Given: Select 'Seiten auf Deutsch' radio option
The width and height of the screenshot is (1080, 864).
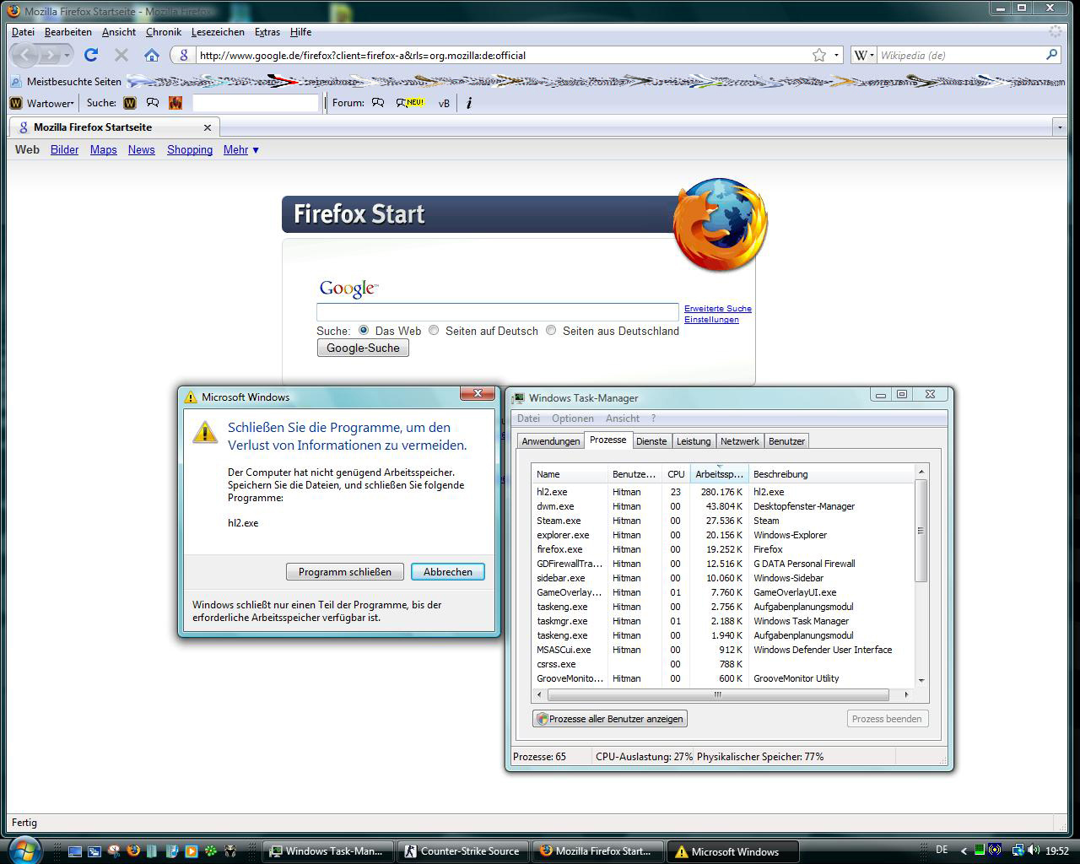Looking at the screenshot, I should (x=434, y=330).
